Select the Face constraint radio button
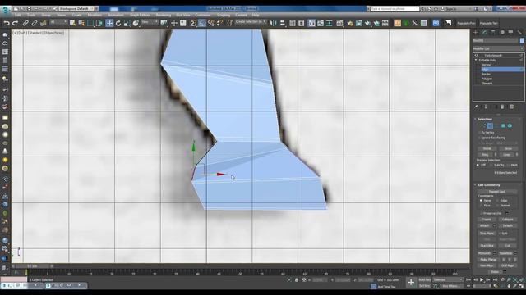Viewport: 526px width, 295px height. 481,206
